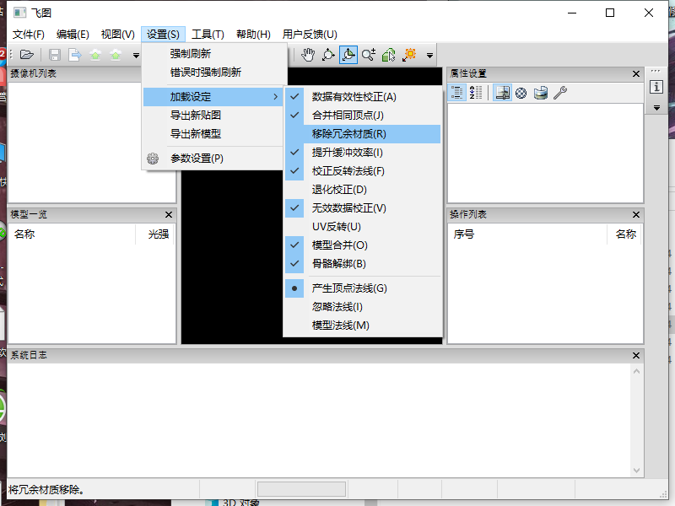Select the wrench settings icon in 属性设置

(x=562, y=91)
